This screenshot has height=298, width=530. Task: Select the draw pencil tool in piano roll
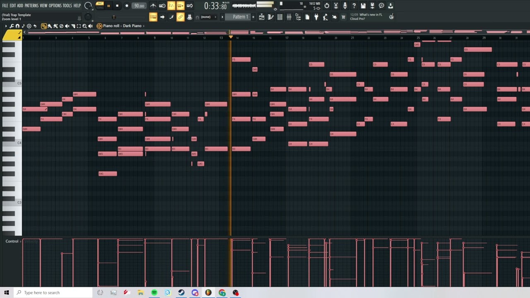point(44,26)
